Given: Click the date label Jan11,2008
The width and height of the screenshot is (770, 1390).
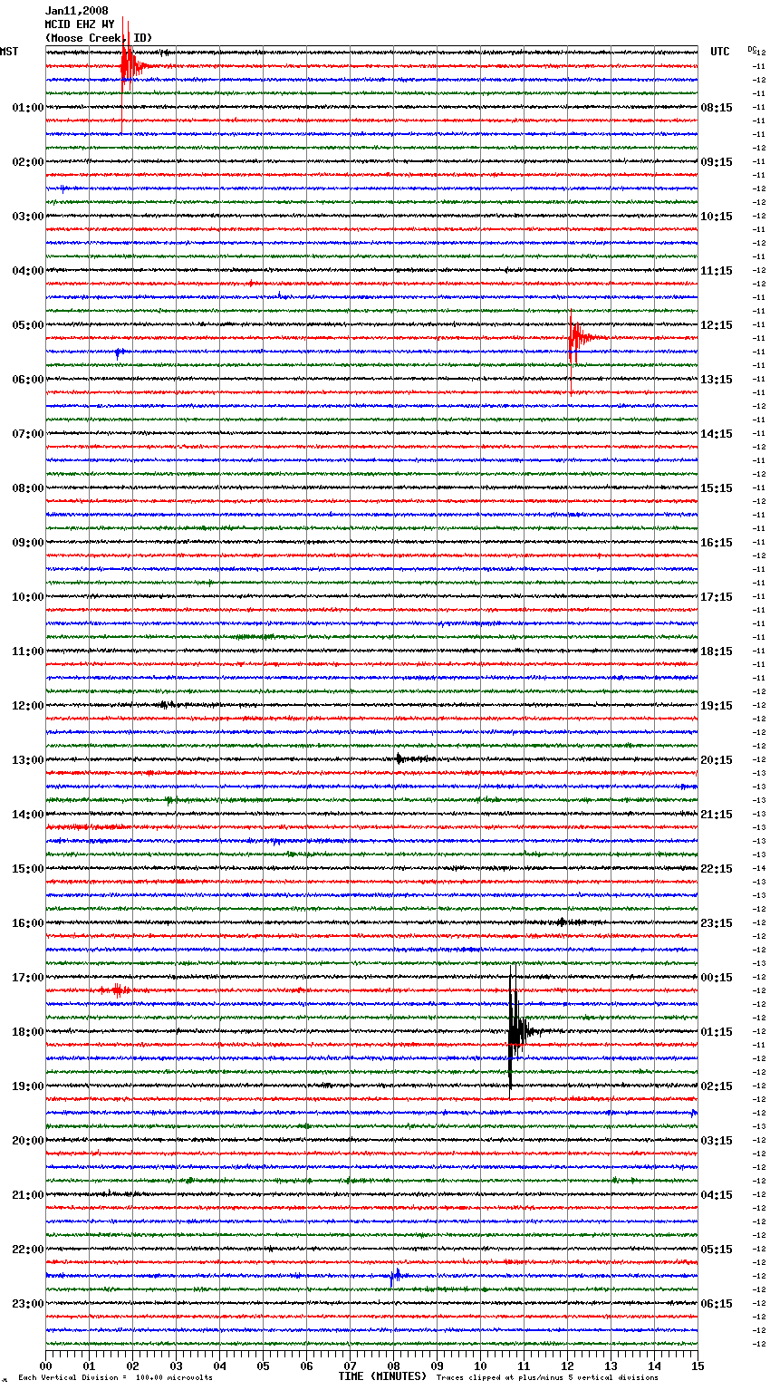Looking at the screenshot, I should pos(77,11).
